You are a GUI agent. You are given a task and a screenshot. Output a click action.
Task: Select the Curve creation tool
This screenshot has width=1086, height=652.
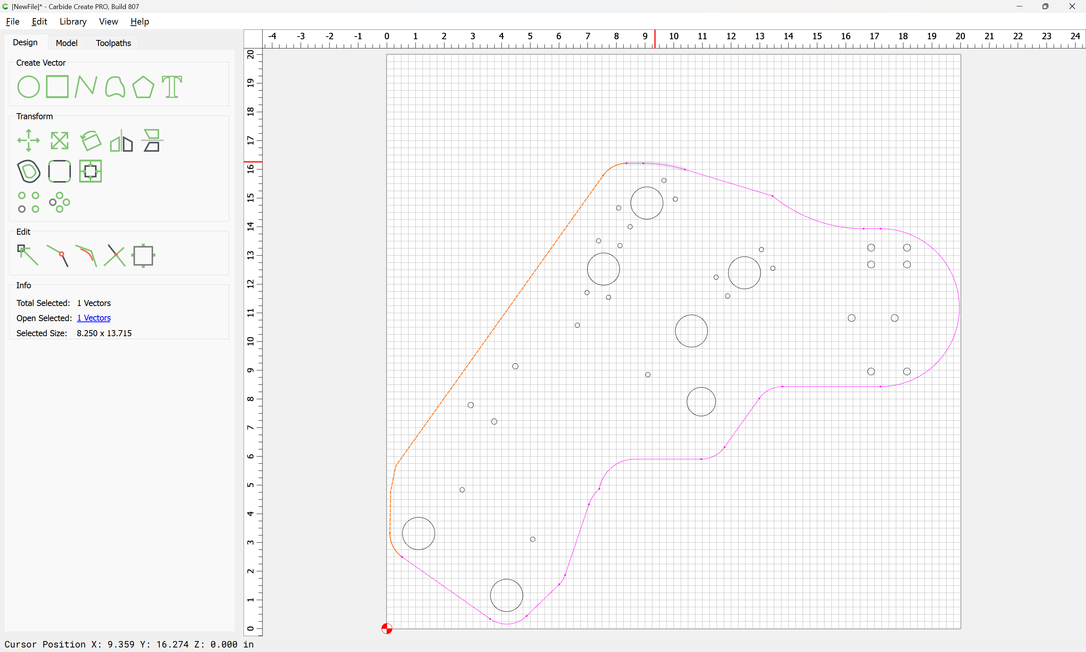click(x=115, y=86)
